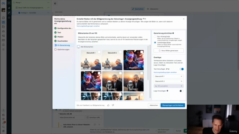Go to the Medien step in wizard
239x134 pixels.
[59, 37]
